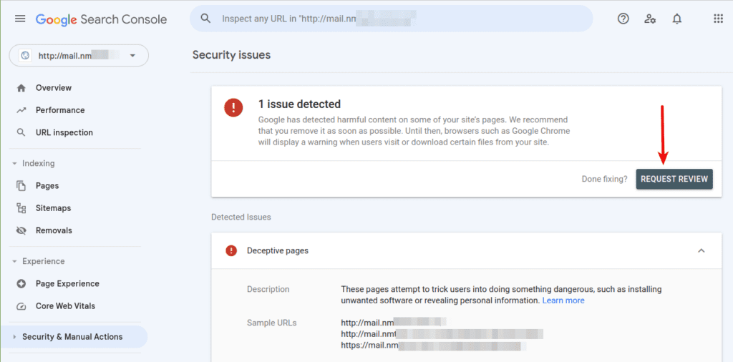Image resolution: width=733 pixels, height=362 pixels.
Task: Click the Sitemaps icon in sidebar
Action: pyautogui.click(x=21, y=208)
